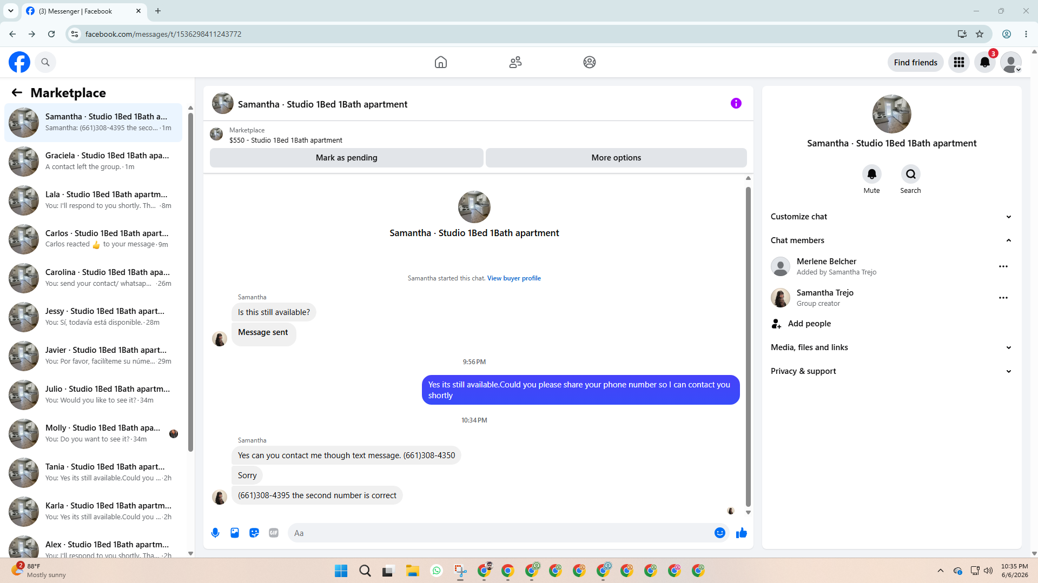Image resolution: width=1038 pixels, height=583 pixels.
Task: Click the browser address bar URL
Action: pyautogui.click(x=163, y=34)
